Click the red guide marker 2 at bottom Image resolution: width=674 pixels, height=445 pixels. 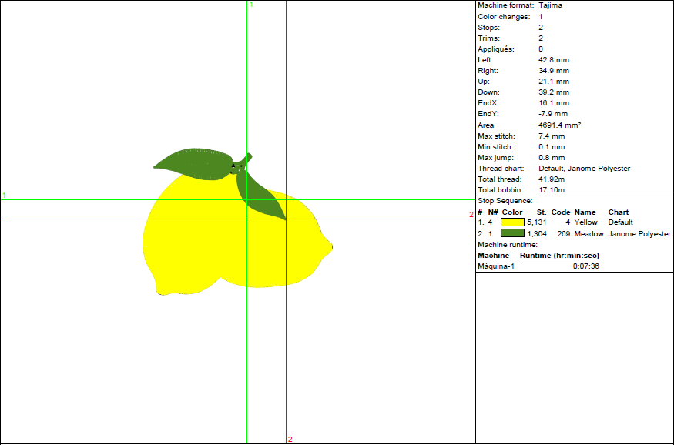click(x=290, y=439)
